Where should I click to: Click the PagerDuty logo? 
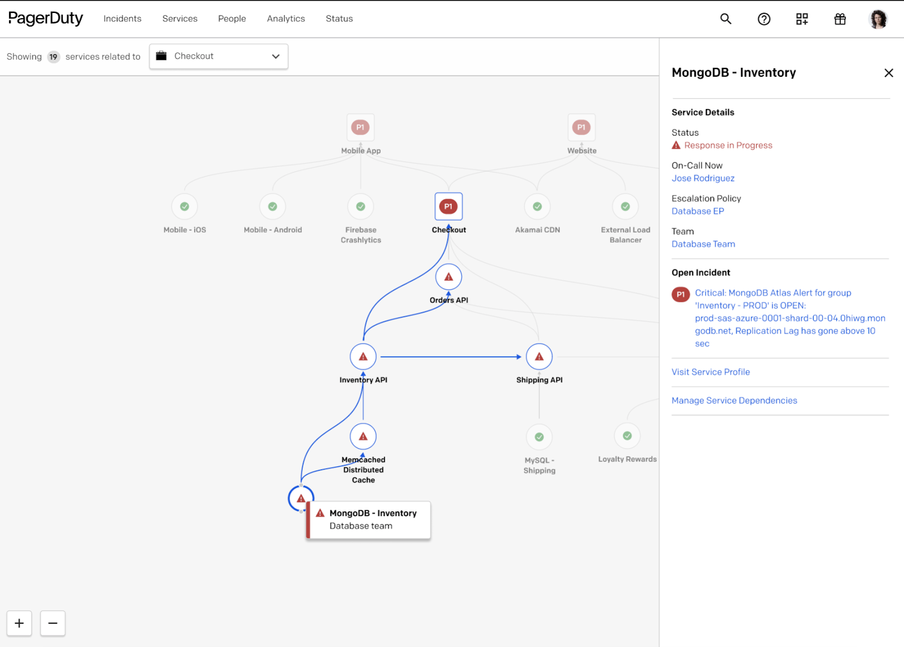point(45,18)
